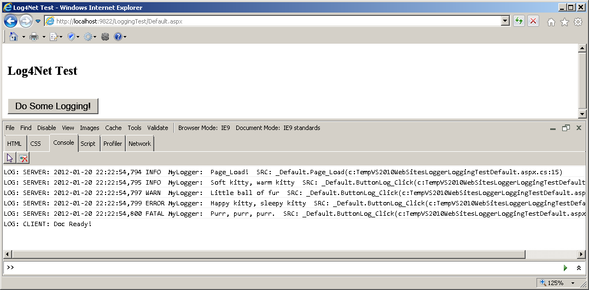Click the command bar Home icon
Image resolution: width=589 pixels, height=290 pixels.
pos(14,37)
